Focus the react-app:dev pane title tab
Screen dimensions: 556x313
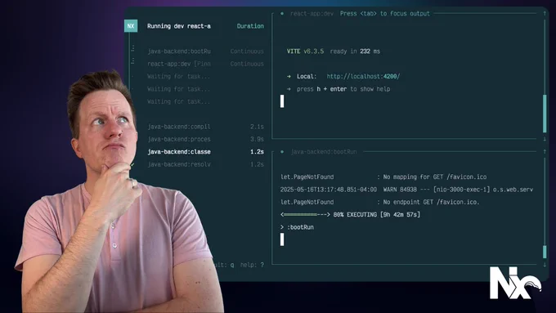[312, 13]
